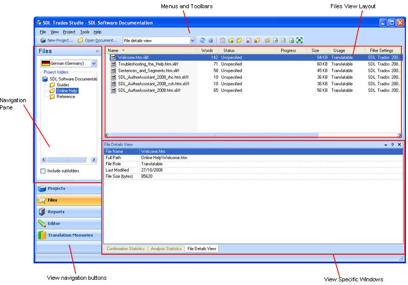Pin the File Details View panel
The image size is (408, 285).
392,145
